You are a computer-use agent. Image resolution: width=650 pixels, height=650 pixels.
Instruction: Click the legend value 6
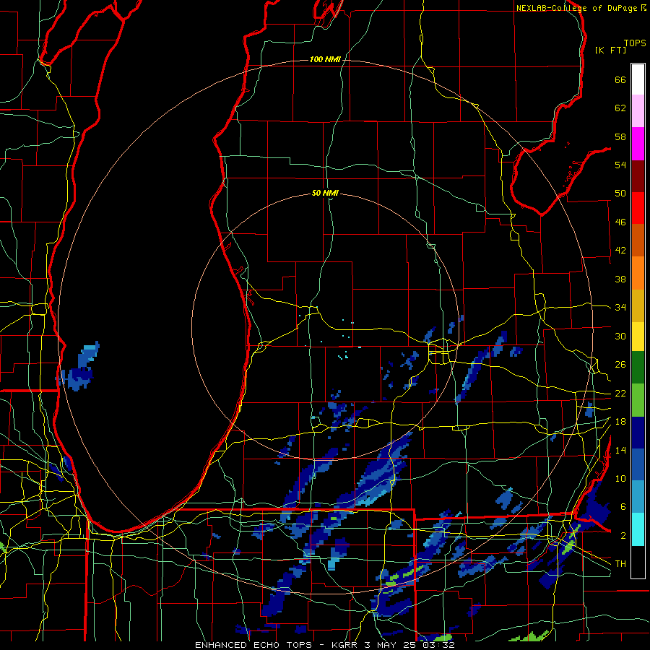pyautogui.click(x=623, y=506)
